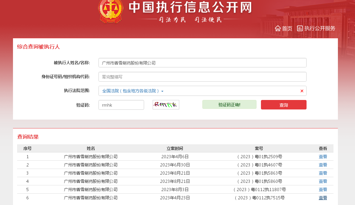The image size is (355, 205).
Task: View details for case 粤01执2509号
Action: [323, 157]
